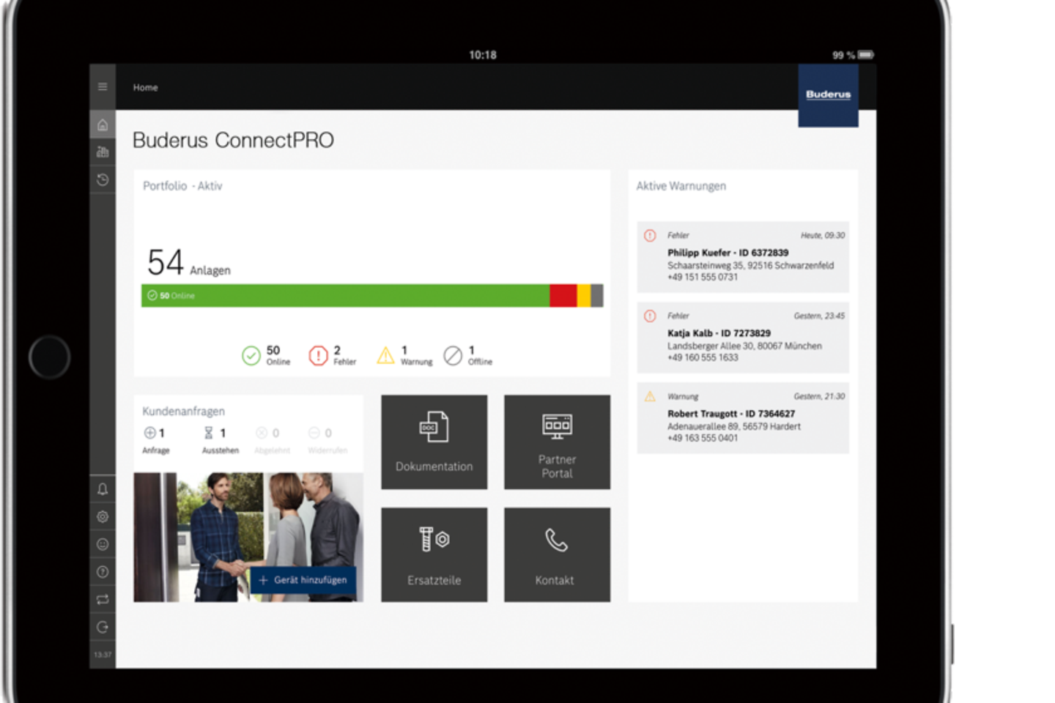Open notifications bell icon in sidebar
The height and width of the screenshot is (703, 1055).
pyautogui.click(x=103, y=488)
